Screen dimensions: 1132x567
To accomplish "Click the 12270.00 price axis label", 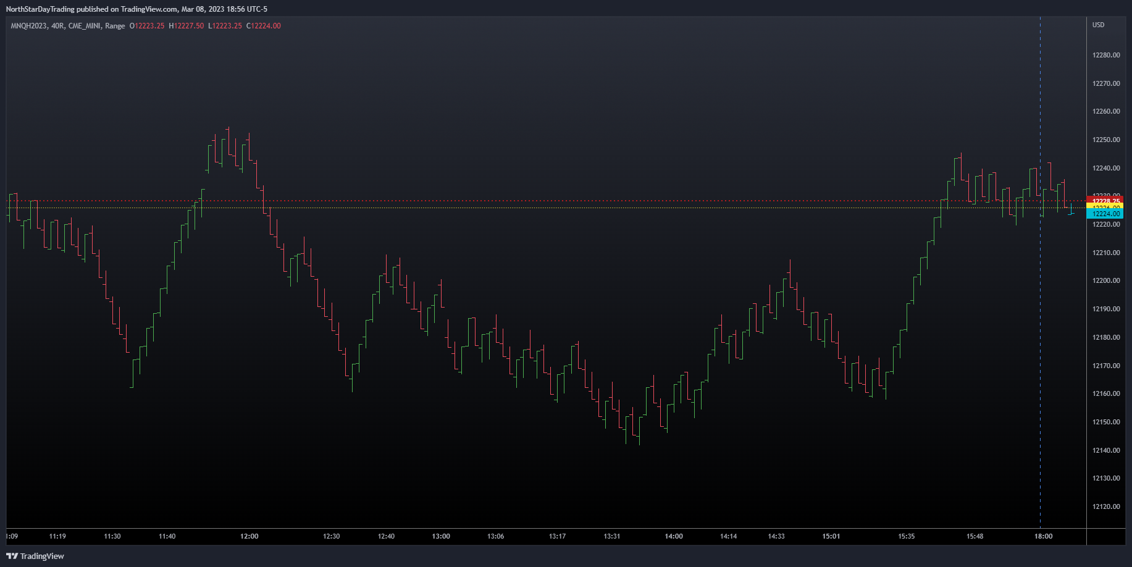I will pos(1106,83).
